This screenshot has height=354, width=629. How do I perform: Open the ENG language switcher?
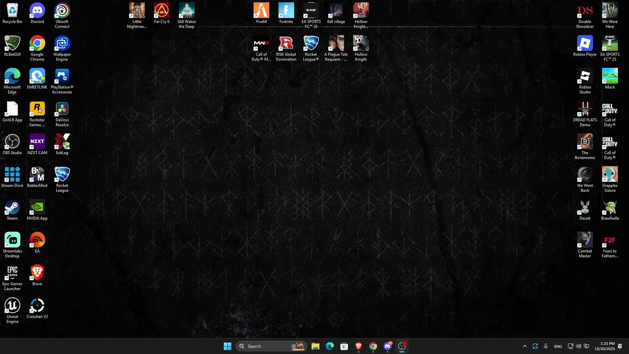[x=558, y=346]
